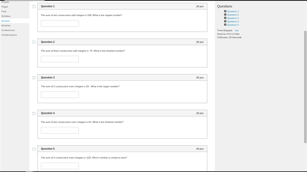The image size is (307, 172).
Task: Jump to Question 4 in the sidebar
Action: [x=233, y=21]
